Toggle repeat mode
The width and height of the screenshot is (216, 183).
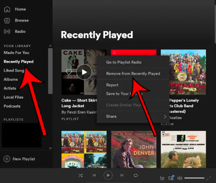click(x=136, y=175)
